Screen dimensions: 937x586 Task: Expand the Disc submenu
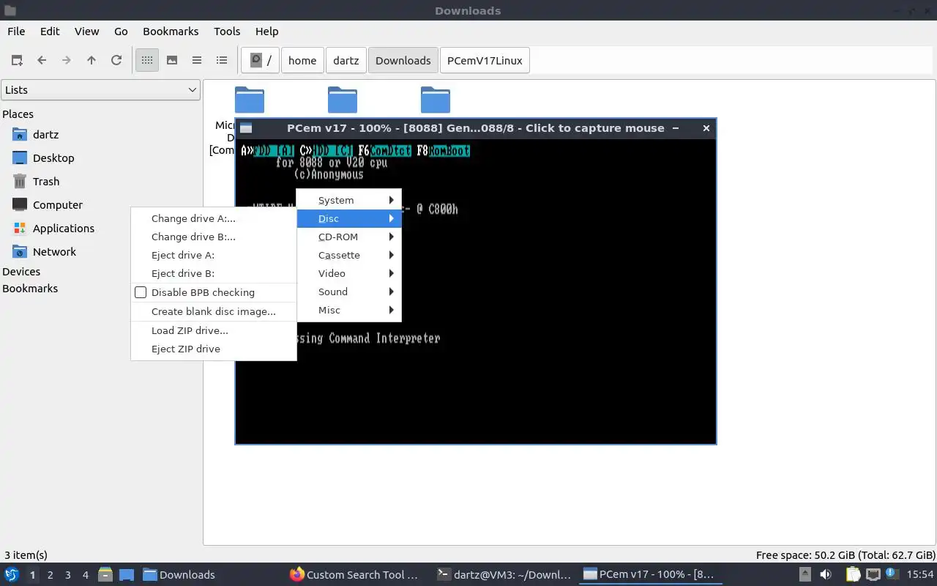pyautogui.click(x=349, y=218)
